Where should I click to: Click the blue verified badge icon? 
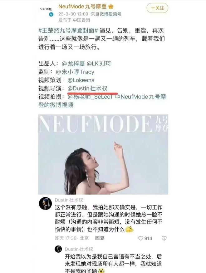51,15
